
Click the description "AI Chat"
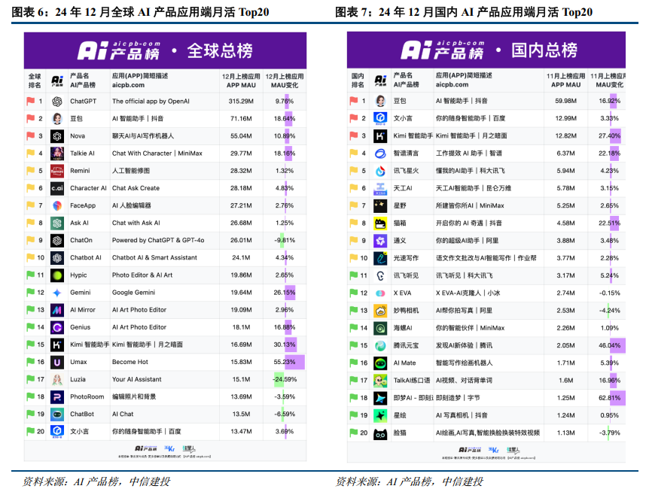click(123, 415)
